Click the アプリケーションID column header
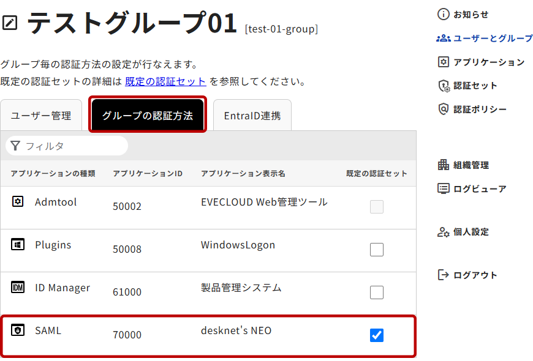The height and width of the screenshot is (361, 533). point(148,174)
